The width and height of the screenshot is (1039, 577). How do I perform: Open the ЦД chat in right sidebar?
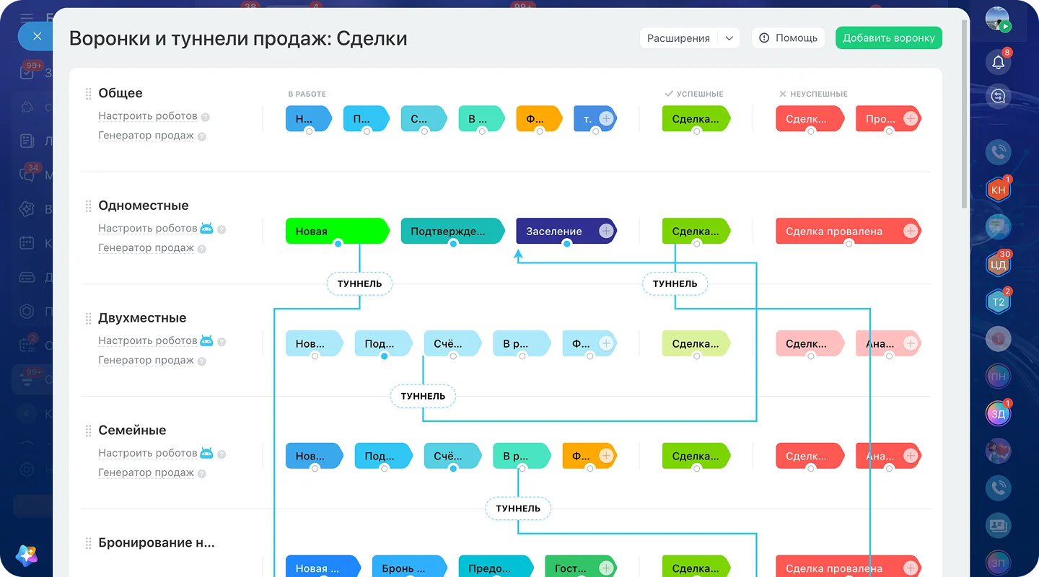point(999,265)
